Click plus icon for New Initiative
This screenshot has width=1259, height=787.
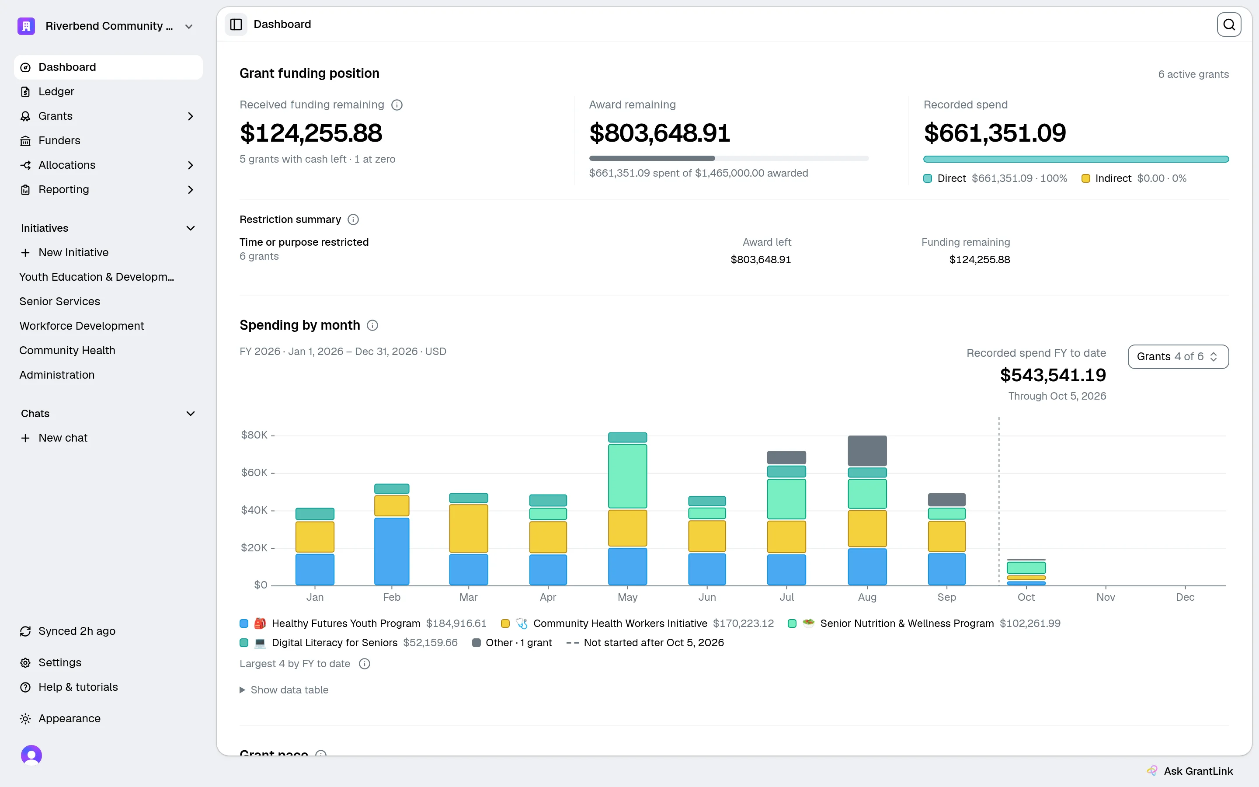point(25,252)
